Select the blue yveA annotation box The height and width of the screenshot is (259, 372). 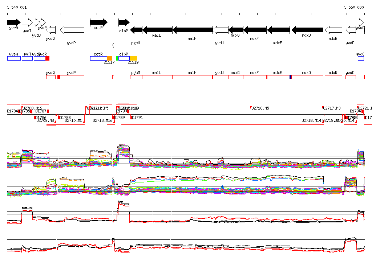(x=14, y=58)
